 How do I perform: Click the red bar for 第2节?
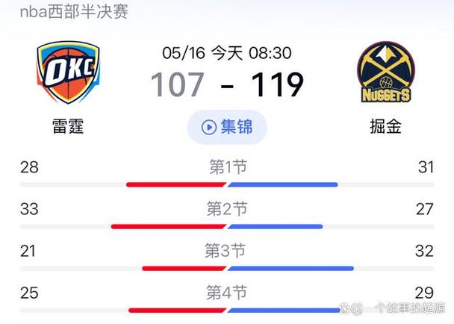[169, 226]
